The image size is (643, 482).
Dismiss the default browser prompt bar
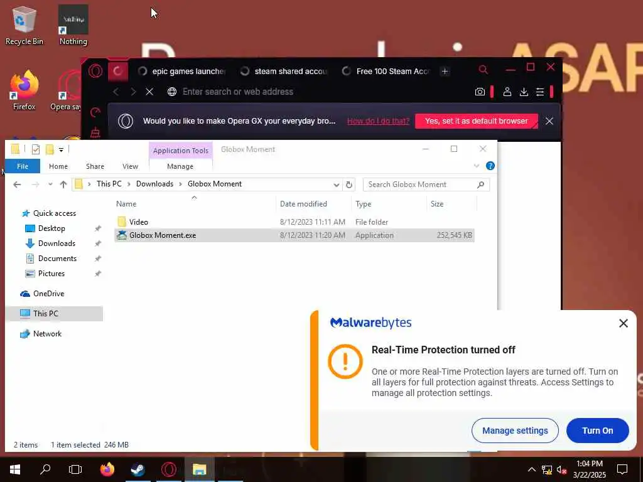[549, 121]
